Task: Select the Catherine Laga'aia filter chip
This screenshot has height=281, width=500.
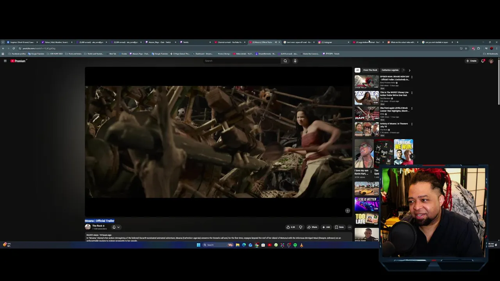Action: [390, 70]
